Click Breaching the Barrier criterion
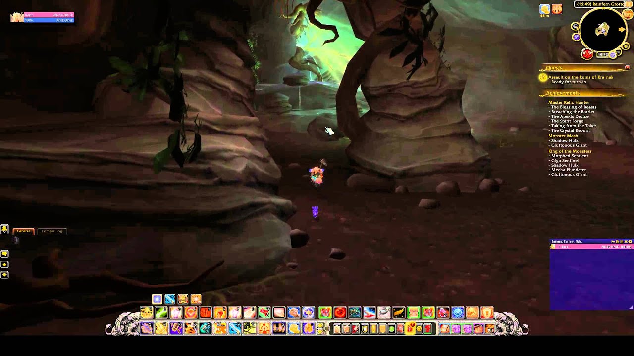This screenshot has width=634, height=356. click(x=573, y=112)
